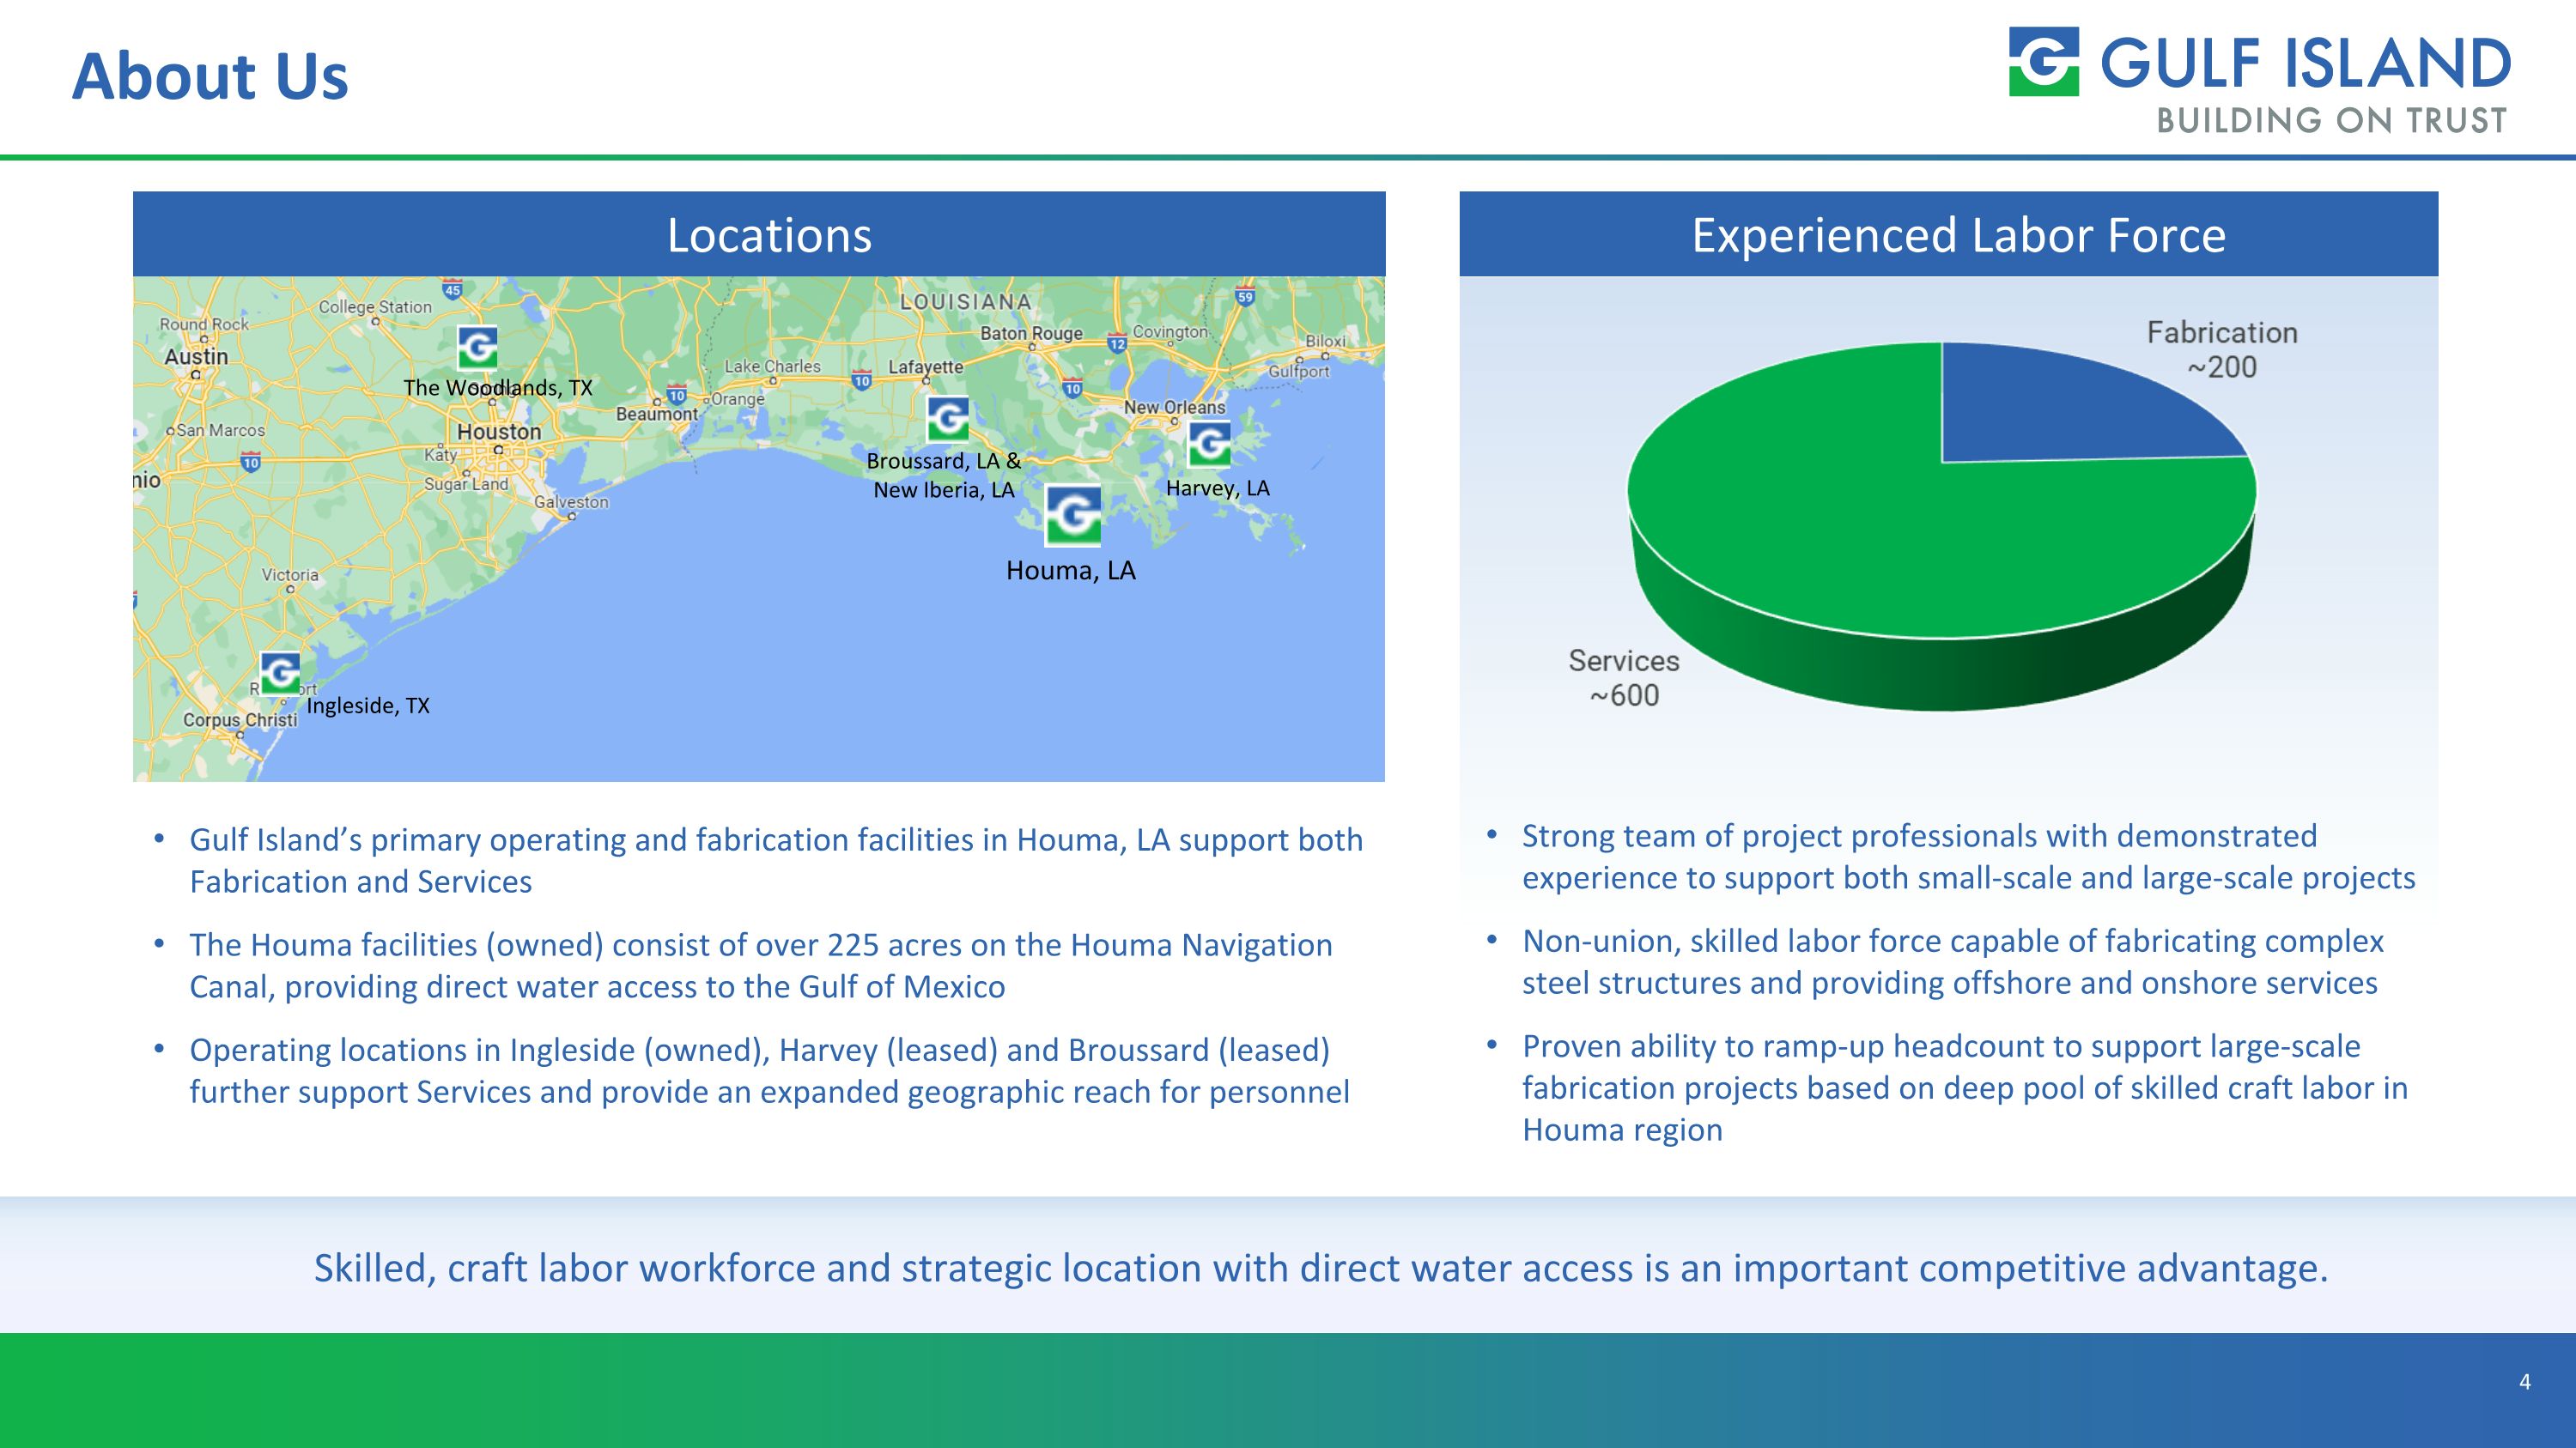Click the Gulf Island logo icon
Viewport: 2576px width, 1448px height.
[x=2043, y=62]
